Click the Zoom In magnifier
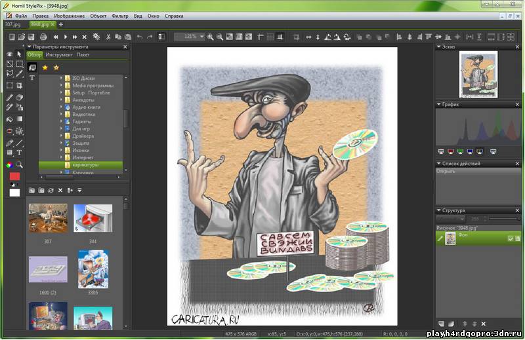 coord(210,37)
